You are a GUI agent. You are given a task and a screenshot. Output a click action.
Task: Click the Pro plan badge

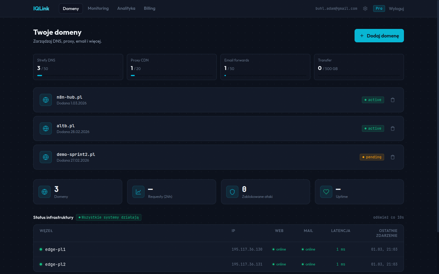(379, 9)
